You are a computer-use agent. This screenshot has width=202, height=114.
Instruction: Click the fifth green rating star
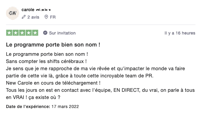[35, 33]
